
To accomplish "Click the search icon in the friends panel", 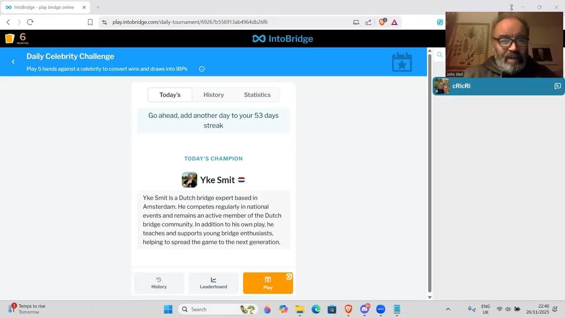I will [x=440, y=55].
